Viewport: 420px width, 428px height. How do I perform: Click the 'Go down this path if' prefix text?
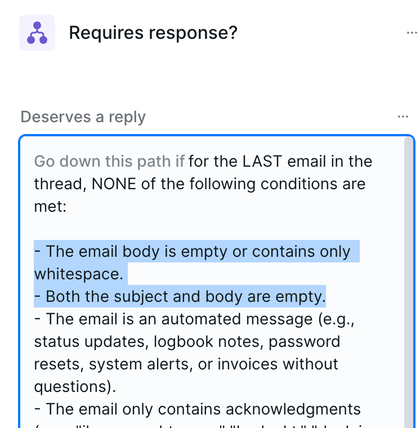[109, 161]
